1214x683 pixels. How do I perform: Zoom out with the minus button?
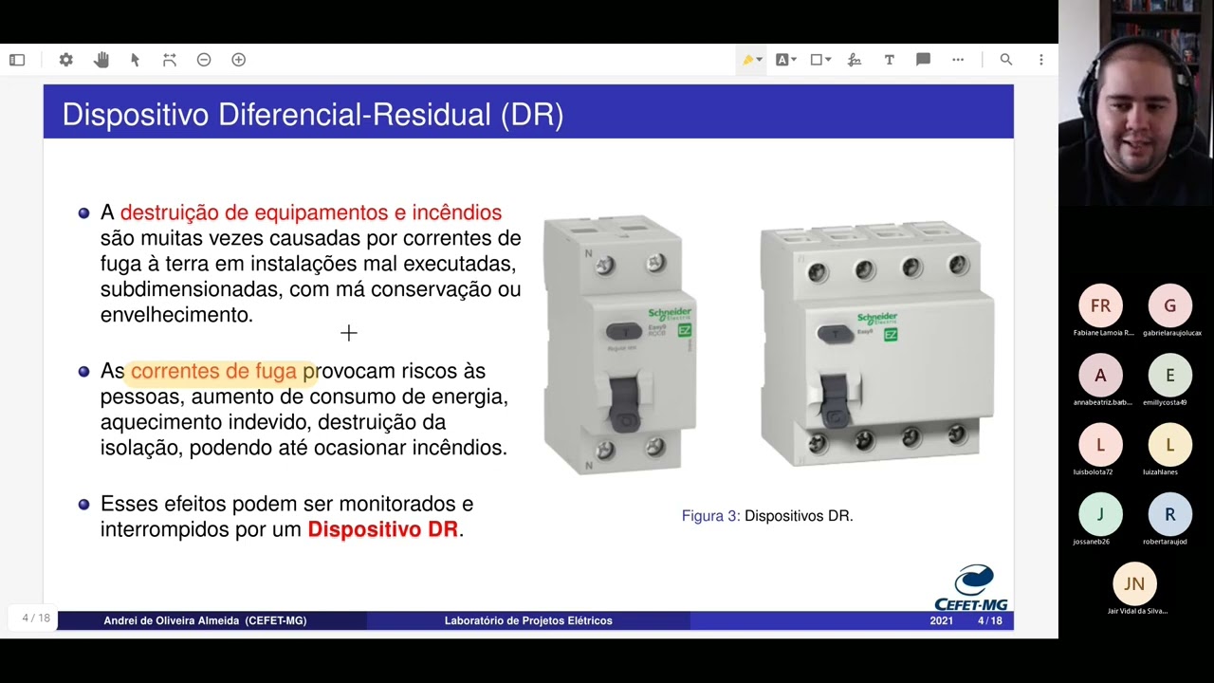tap(204, 60)
